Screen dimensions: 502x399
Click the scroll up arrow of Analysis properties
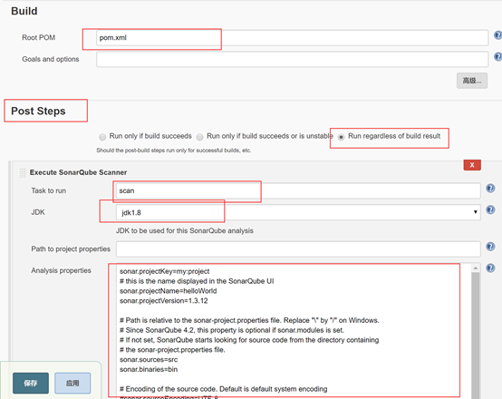[x=476, y=268]
